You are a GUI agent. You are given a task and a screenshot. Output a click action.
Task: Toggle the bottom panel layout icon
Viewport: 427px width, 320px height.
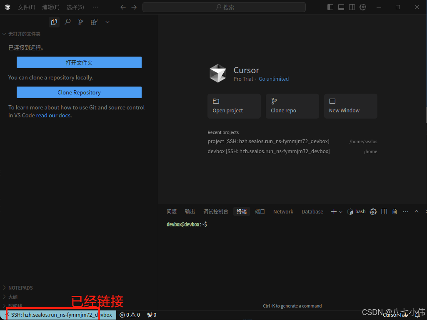(341, 7)
